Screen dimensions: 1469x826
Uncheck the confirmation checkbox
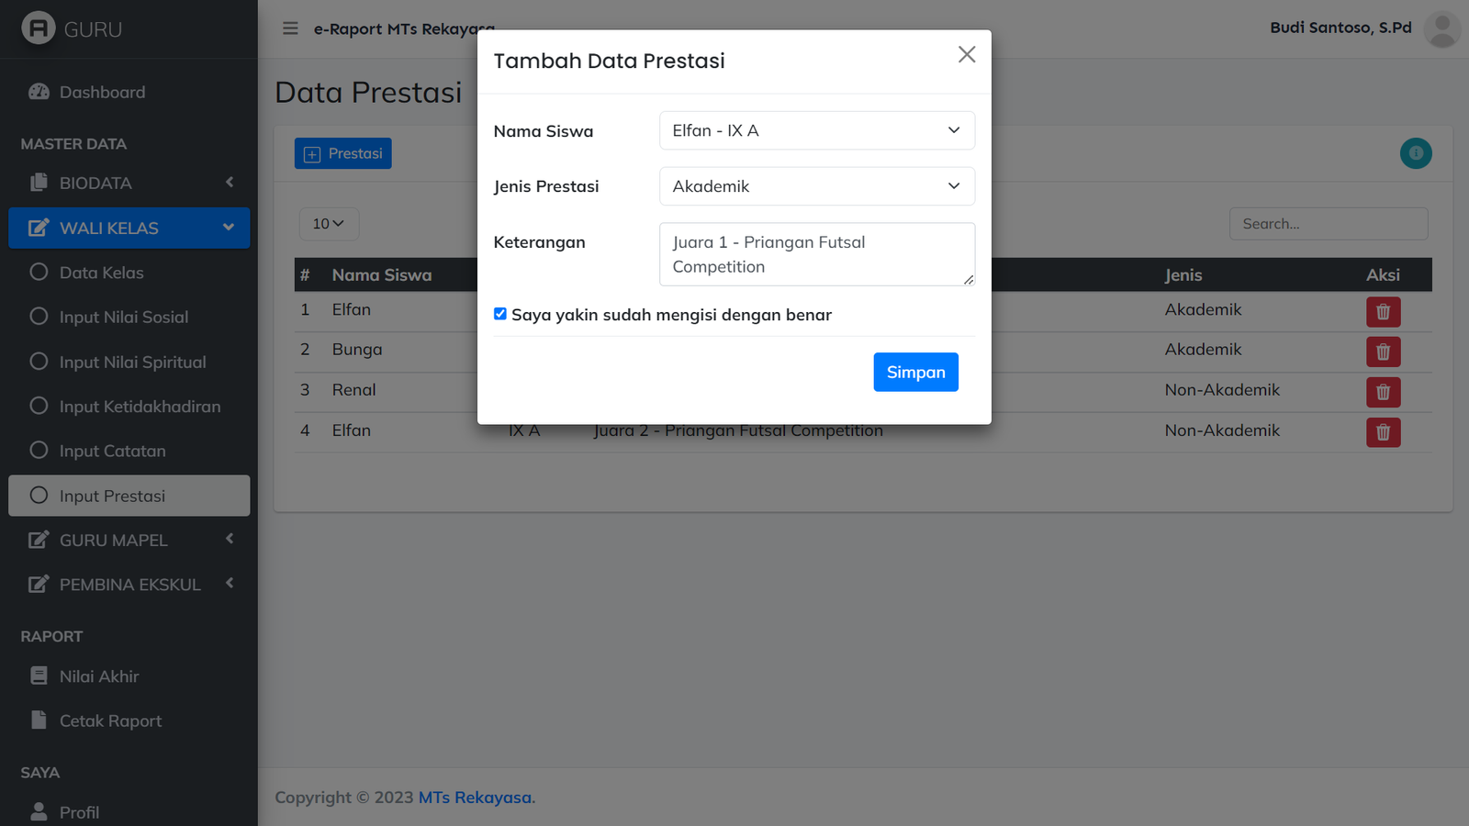coord(500,314)
